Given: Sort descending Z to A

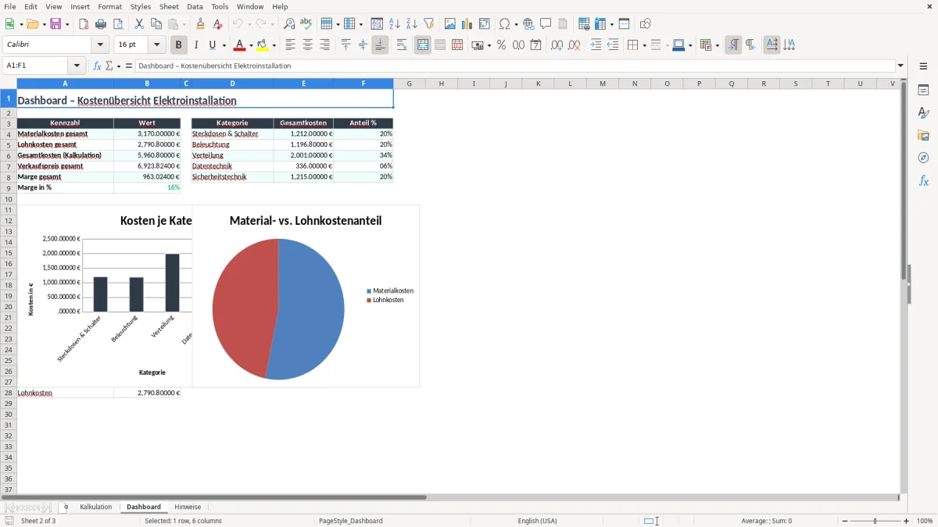Looking at the screenshot, I should click(x=412, y=24).
